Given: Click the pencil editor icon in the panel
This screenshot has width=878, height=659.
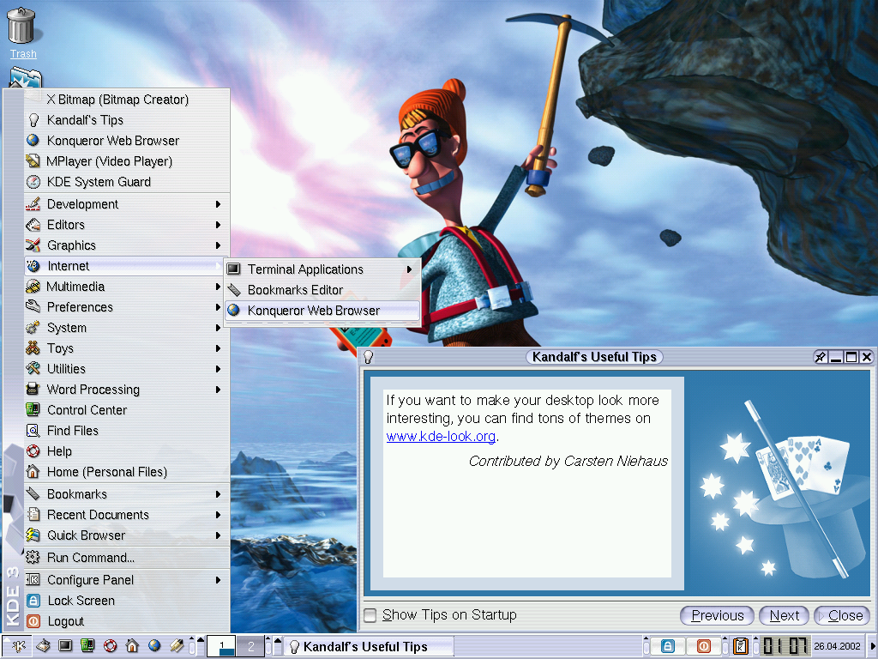Looking at the screenshot, I should (x=177, y=646).
